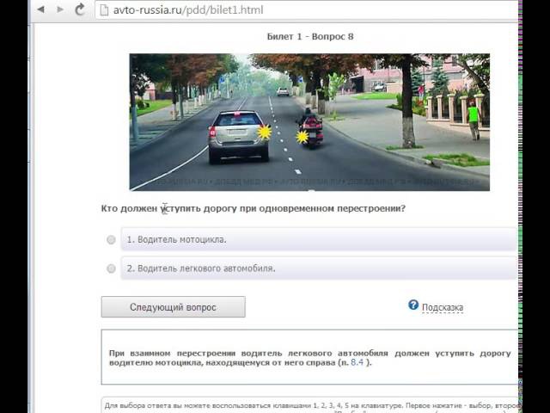
Task: Click the question text about simultaneous lane change
Action: click(x=254, y=209)
